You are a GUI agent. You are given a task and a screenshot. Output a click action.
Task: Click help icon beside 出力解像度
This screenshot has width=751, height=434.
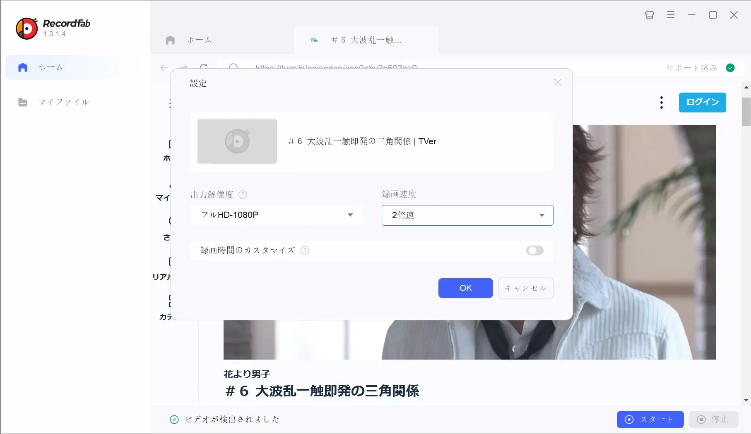tap(243, 194)
